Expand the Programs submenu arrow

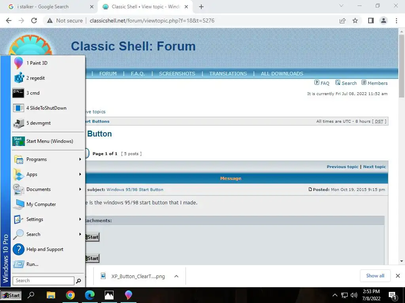coord(80,159)
